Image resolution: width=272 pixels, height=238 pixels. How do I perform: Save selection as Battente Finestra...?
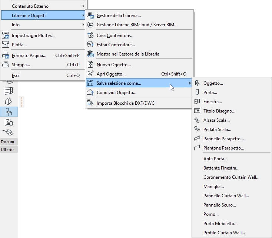(x=232, y=168)
